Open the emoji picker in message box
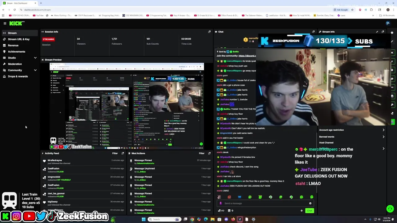 coord(310,203)
